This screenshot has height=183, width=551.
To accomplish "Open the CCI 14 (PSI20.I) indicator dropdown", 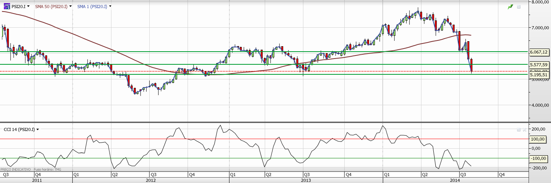I will [38, 129].
